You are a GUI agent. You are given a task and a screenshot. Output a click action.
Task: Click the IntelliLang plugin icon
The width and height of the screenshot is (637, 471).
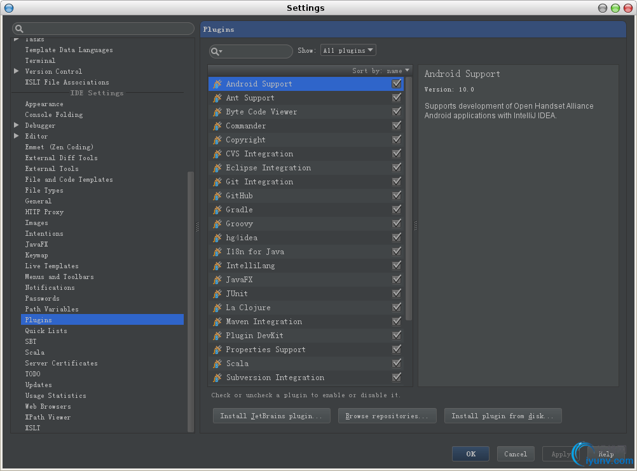pos(217,266)
